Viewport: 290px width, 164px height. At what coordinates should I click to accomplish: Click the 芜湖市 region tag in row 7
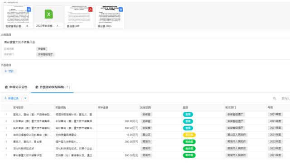(146, 155)
